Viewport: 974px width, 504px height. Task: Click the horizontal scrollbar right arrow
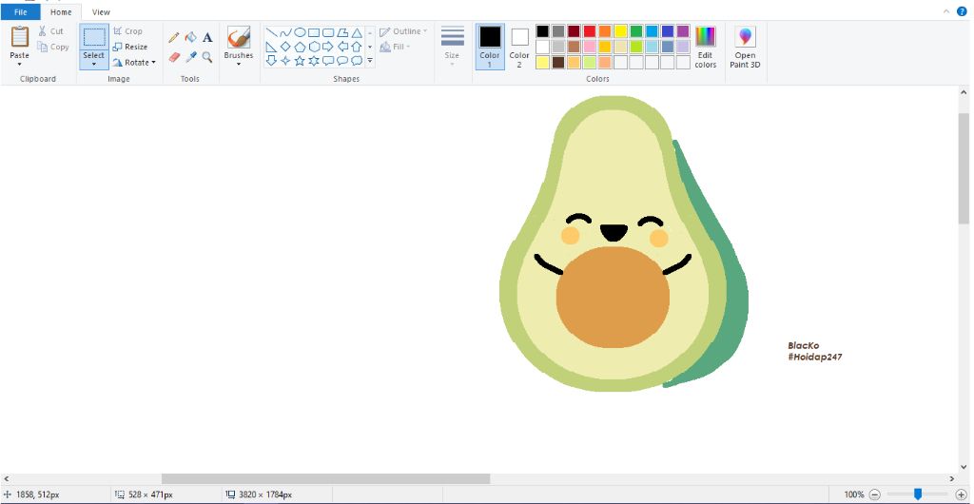952,478
